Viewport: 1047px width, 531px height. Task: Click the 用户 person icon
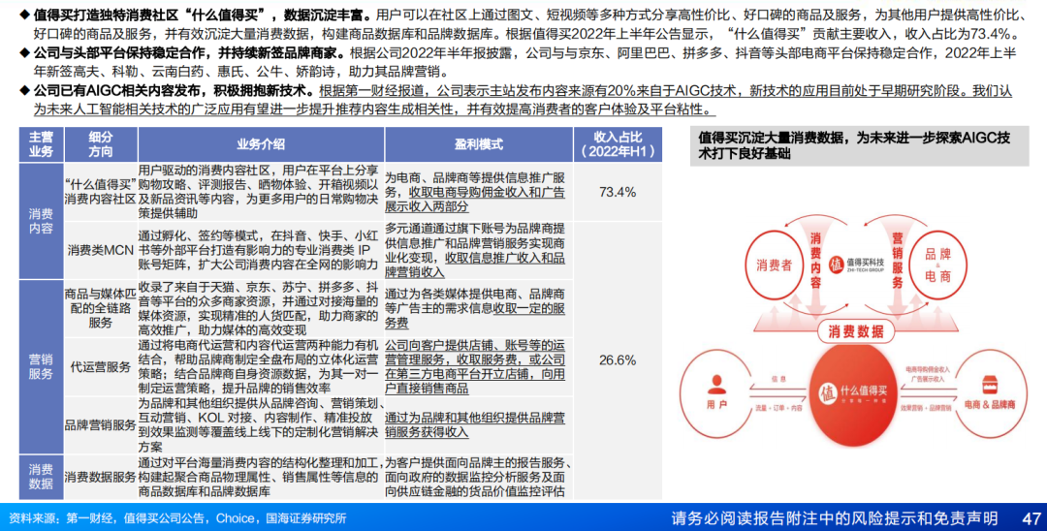click(716, 385)
